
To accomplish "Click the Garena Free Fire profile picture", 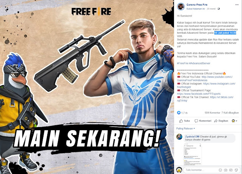I will (x=181, y=7).
